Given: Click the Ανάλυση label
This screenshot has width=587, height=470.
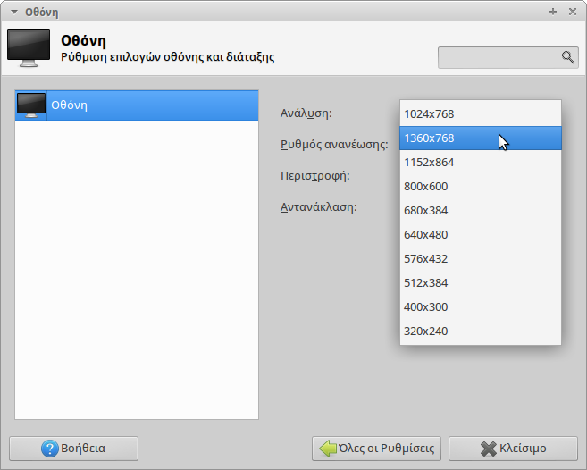Looking at the screenshot, I should (306, 113).
